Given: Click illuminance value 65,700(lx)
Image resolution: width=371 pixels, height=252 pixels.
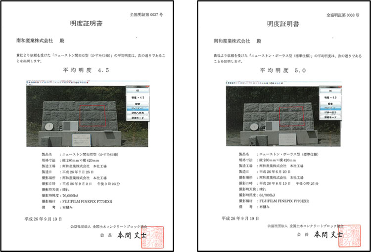Looking at the screenshot, I should point(267,195).
